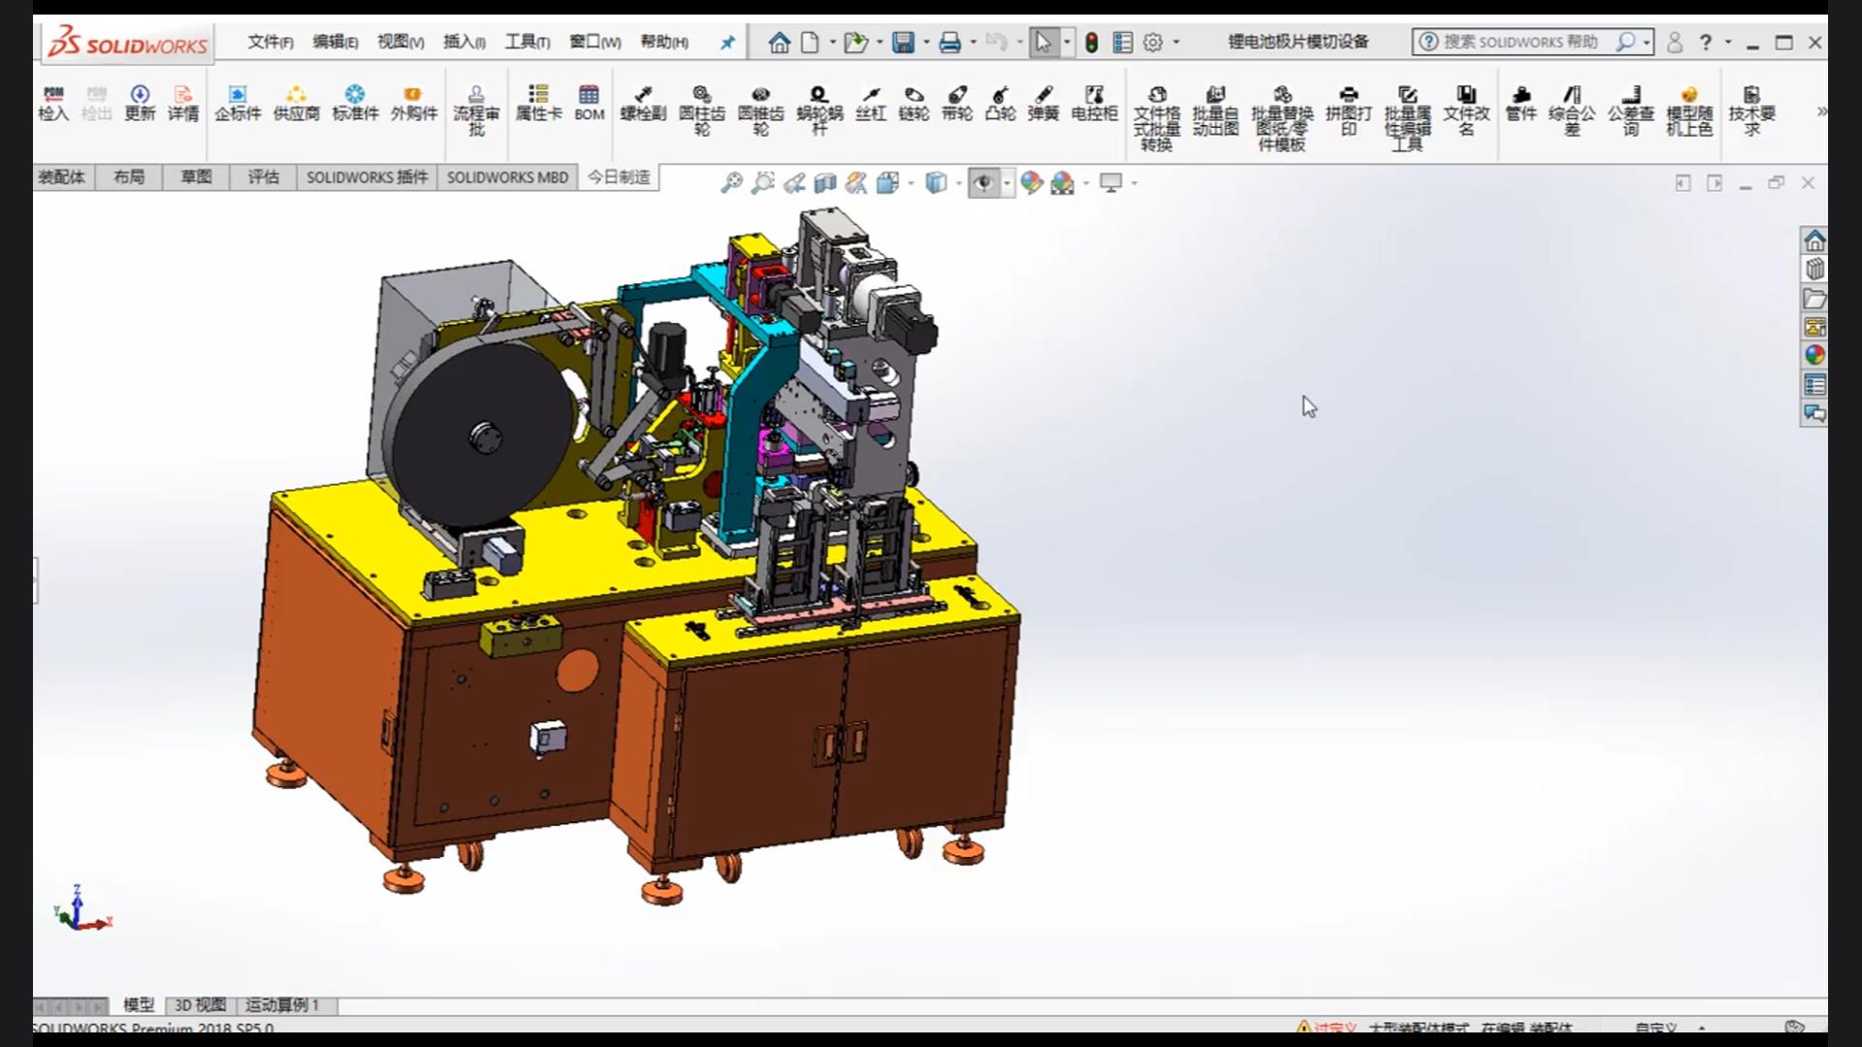Insert a 带轮 pulley
Image resolution: width=1862 pixels, height=1047 pixels.
957,103
